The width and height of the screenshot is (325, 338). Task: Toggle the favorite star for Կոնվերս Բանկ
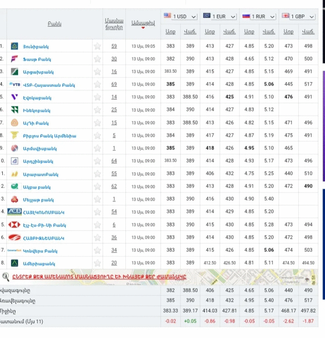[x=97, y=250]
